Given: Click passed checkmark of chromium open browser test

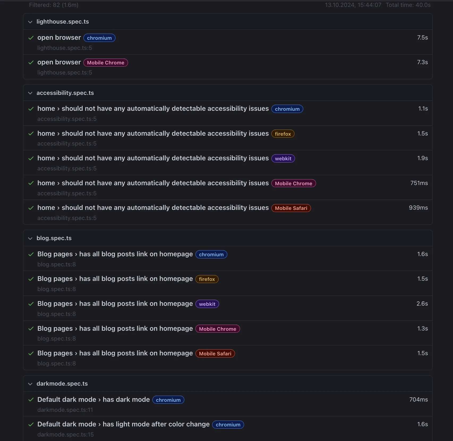Looking at the screenshot, I should click(x=31, y=38).
